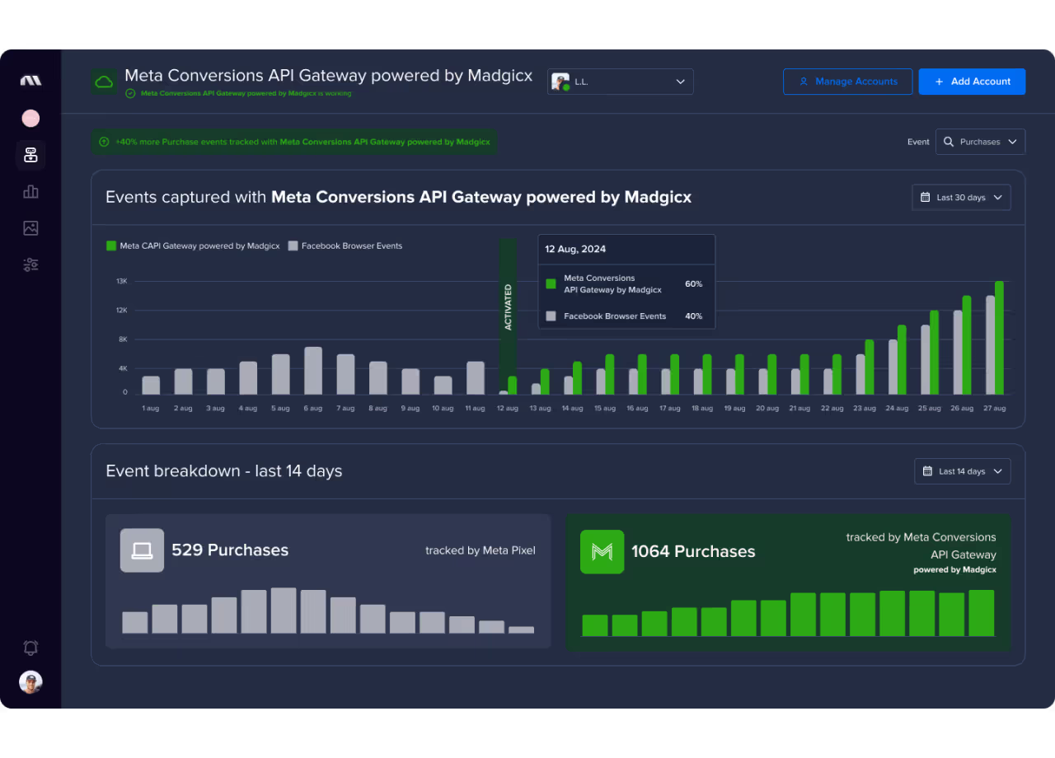Click the green cloud icon beside the page title

point(104,82)
